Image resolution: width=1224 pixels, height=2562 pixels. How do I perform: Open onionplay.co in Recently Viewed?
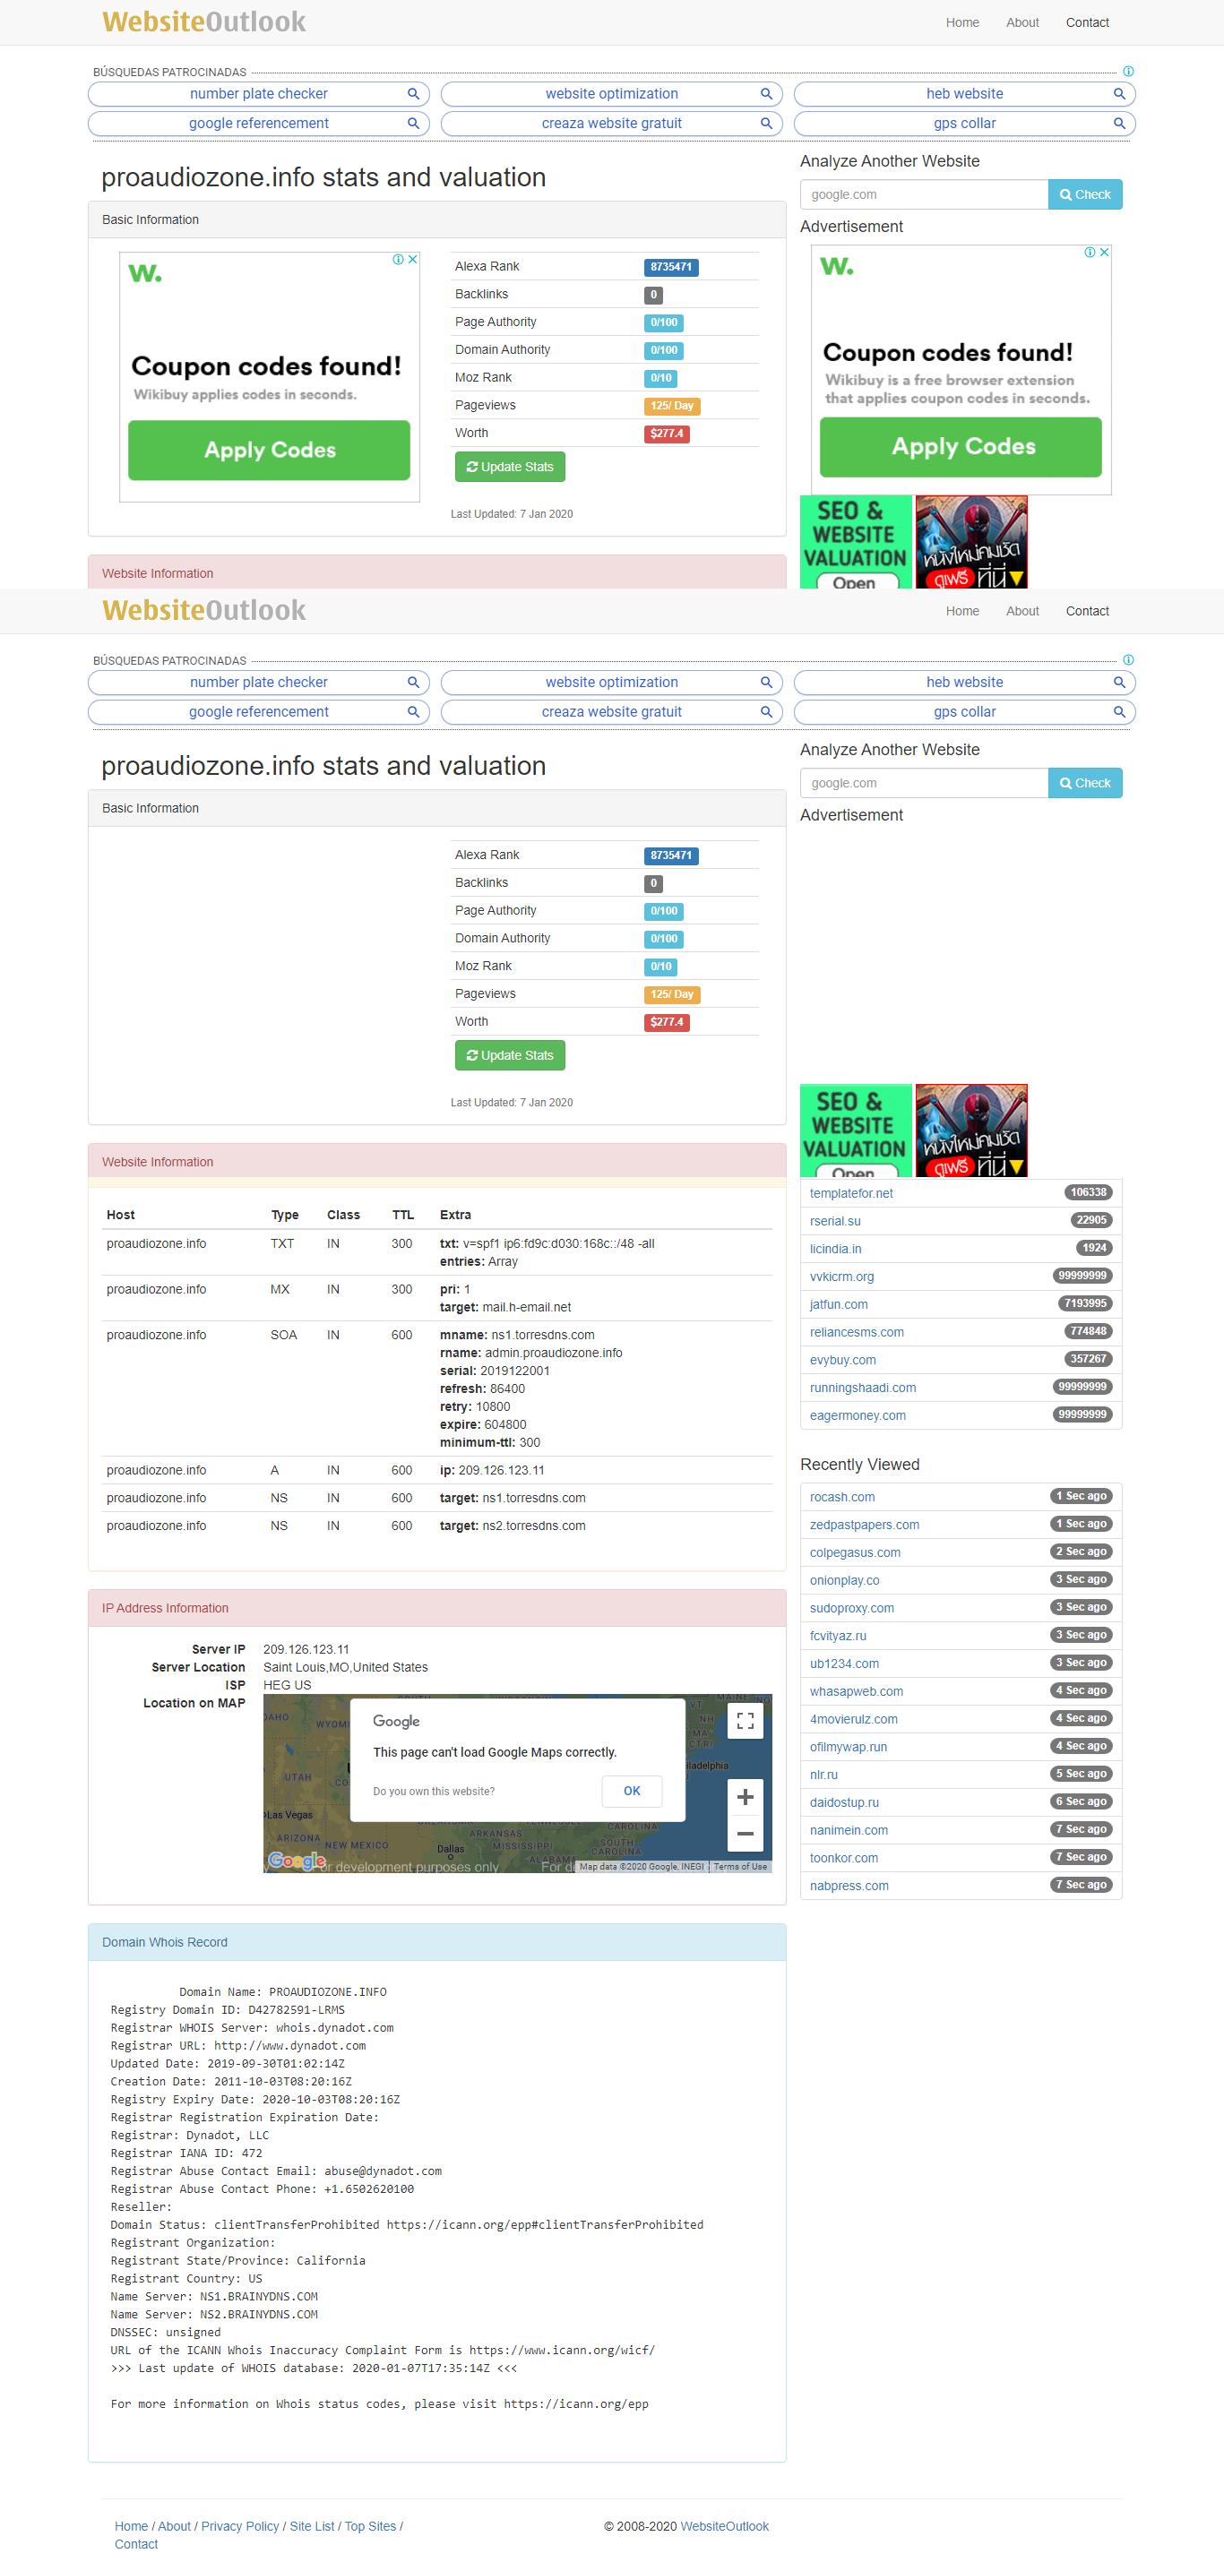(844, 1580)
